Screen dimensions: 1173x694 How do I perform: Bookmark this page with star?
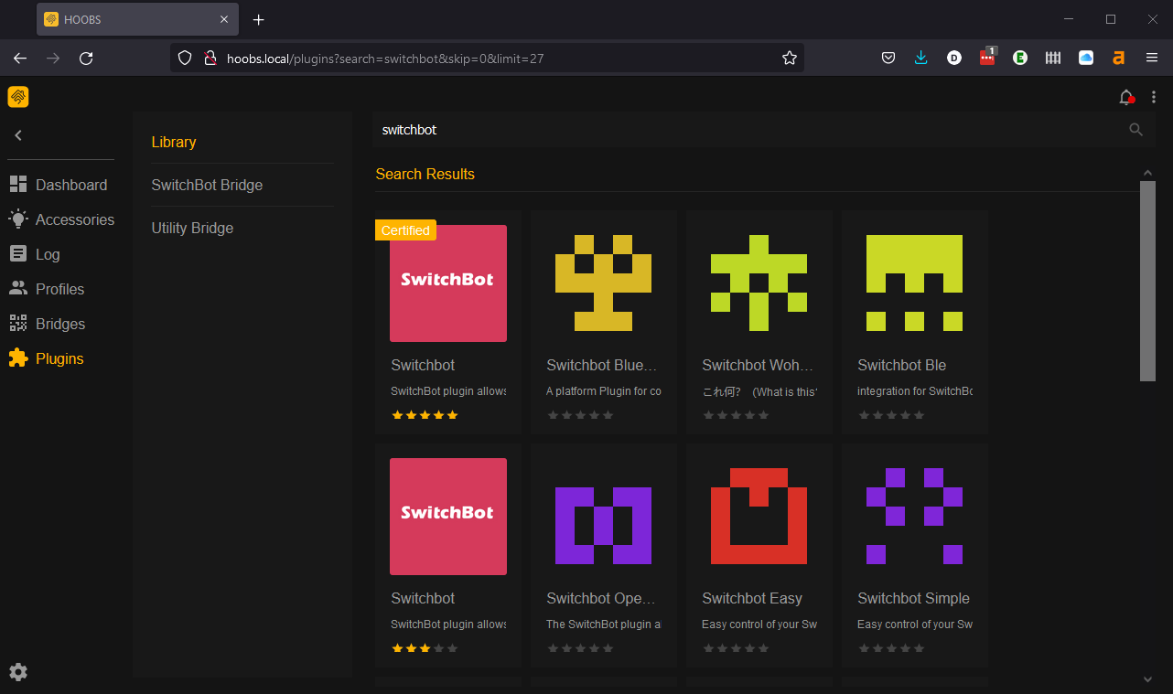coord(790,58)
